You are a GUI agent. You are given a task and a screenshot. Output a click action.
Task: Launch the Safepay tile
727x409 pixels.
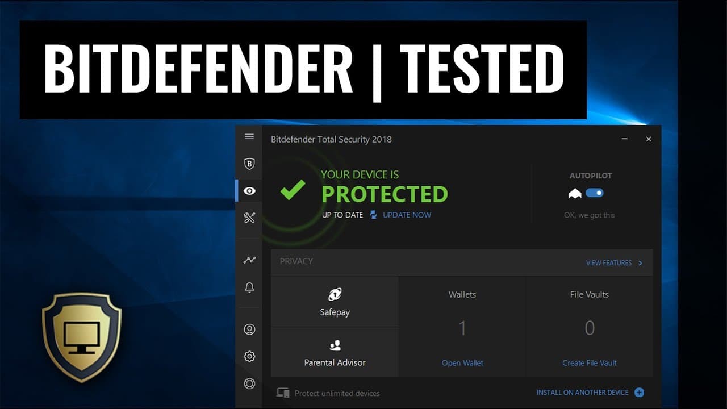pyautogui.click(x=335, y=302)
